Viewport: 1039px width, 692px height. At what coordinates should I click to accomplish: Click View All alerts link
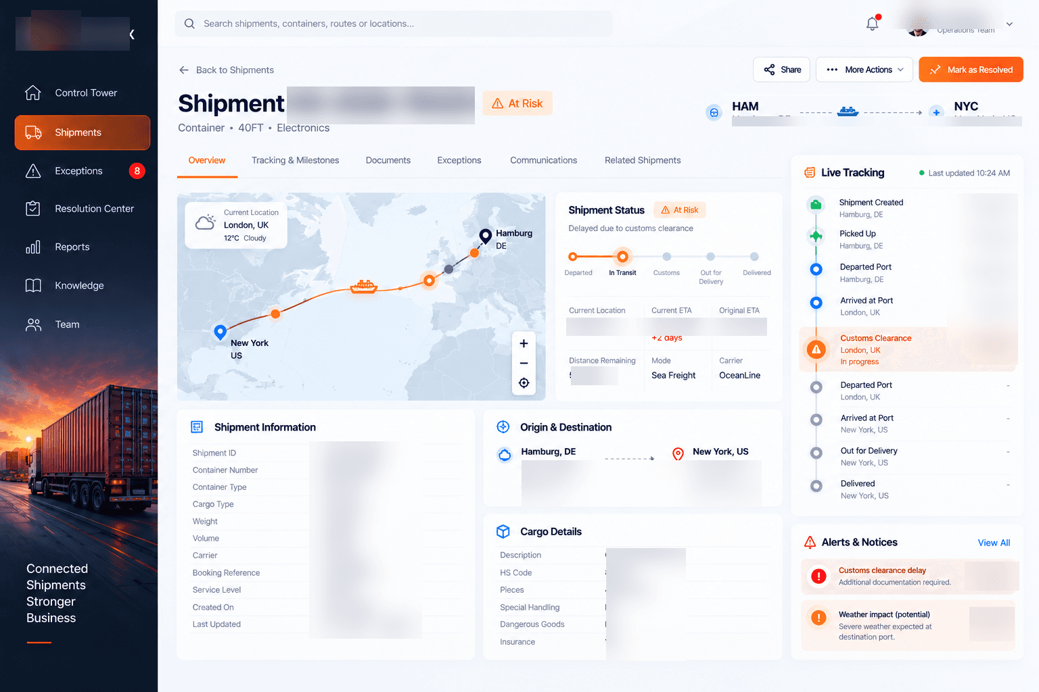point(994,543)
